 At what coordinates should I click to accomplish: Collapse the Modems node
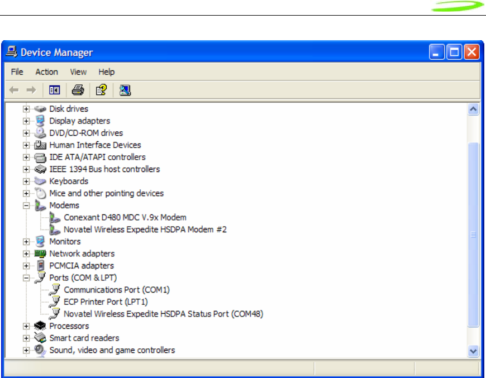click(x=26, y=205)
